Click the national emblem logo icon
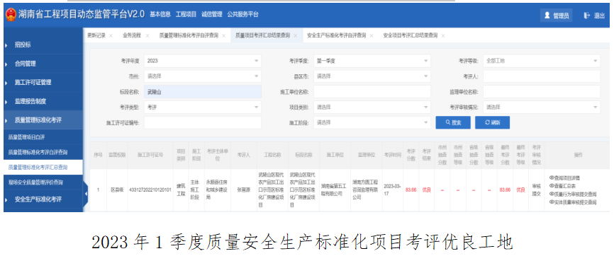Image resolution: width=614 pixels, height=256 pixels. click(x=11, y=15)
